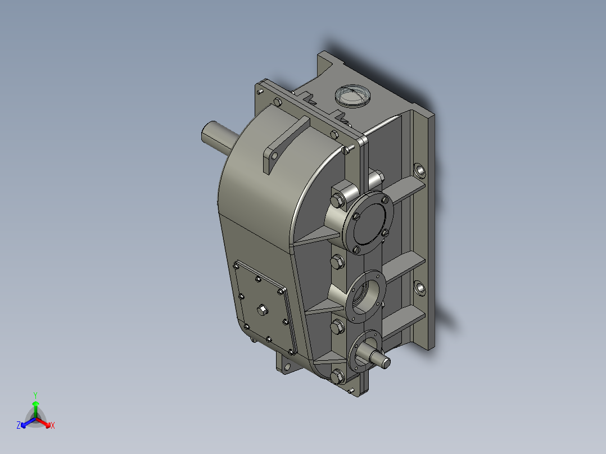Select the lifting lug bracket on curved housing
The image size is (606, 454).
tap(286, 144)
